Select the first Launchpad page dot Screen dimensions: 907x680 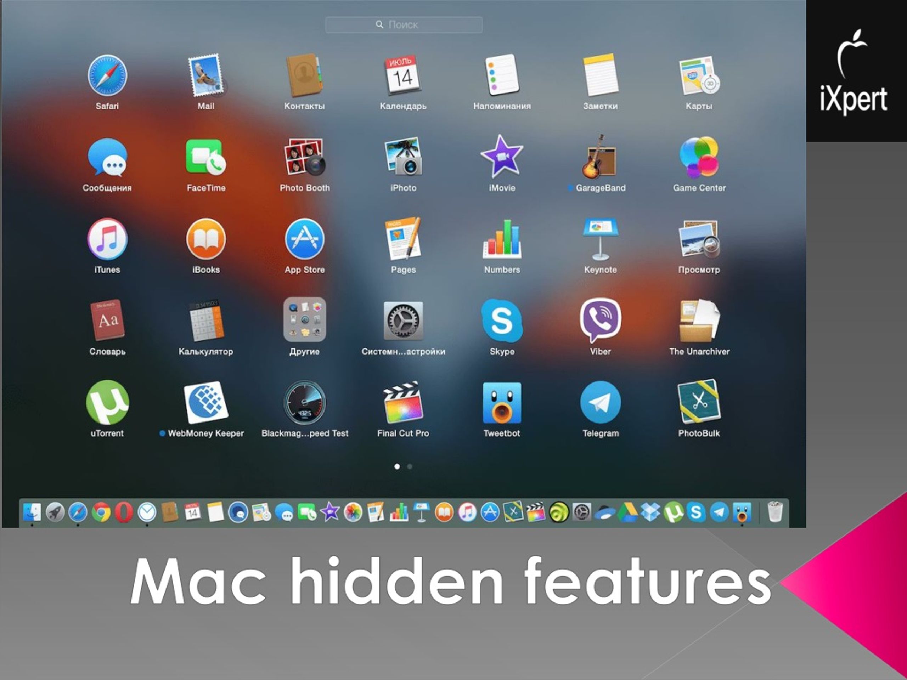(397, 466)
